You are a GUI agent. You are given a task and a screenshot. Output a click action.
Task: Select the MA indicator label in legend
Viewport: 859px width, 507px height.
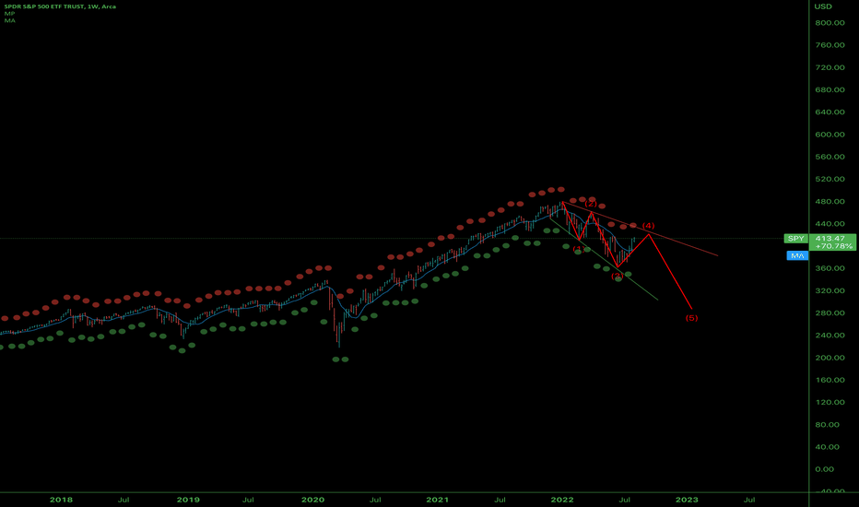coord(9,20)
